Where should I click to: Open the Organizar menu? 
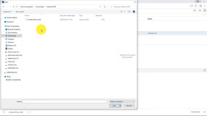click(7, 12)
